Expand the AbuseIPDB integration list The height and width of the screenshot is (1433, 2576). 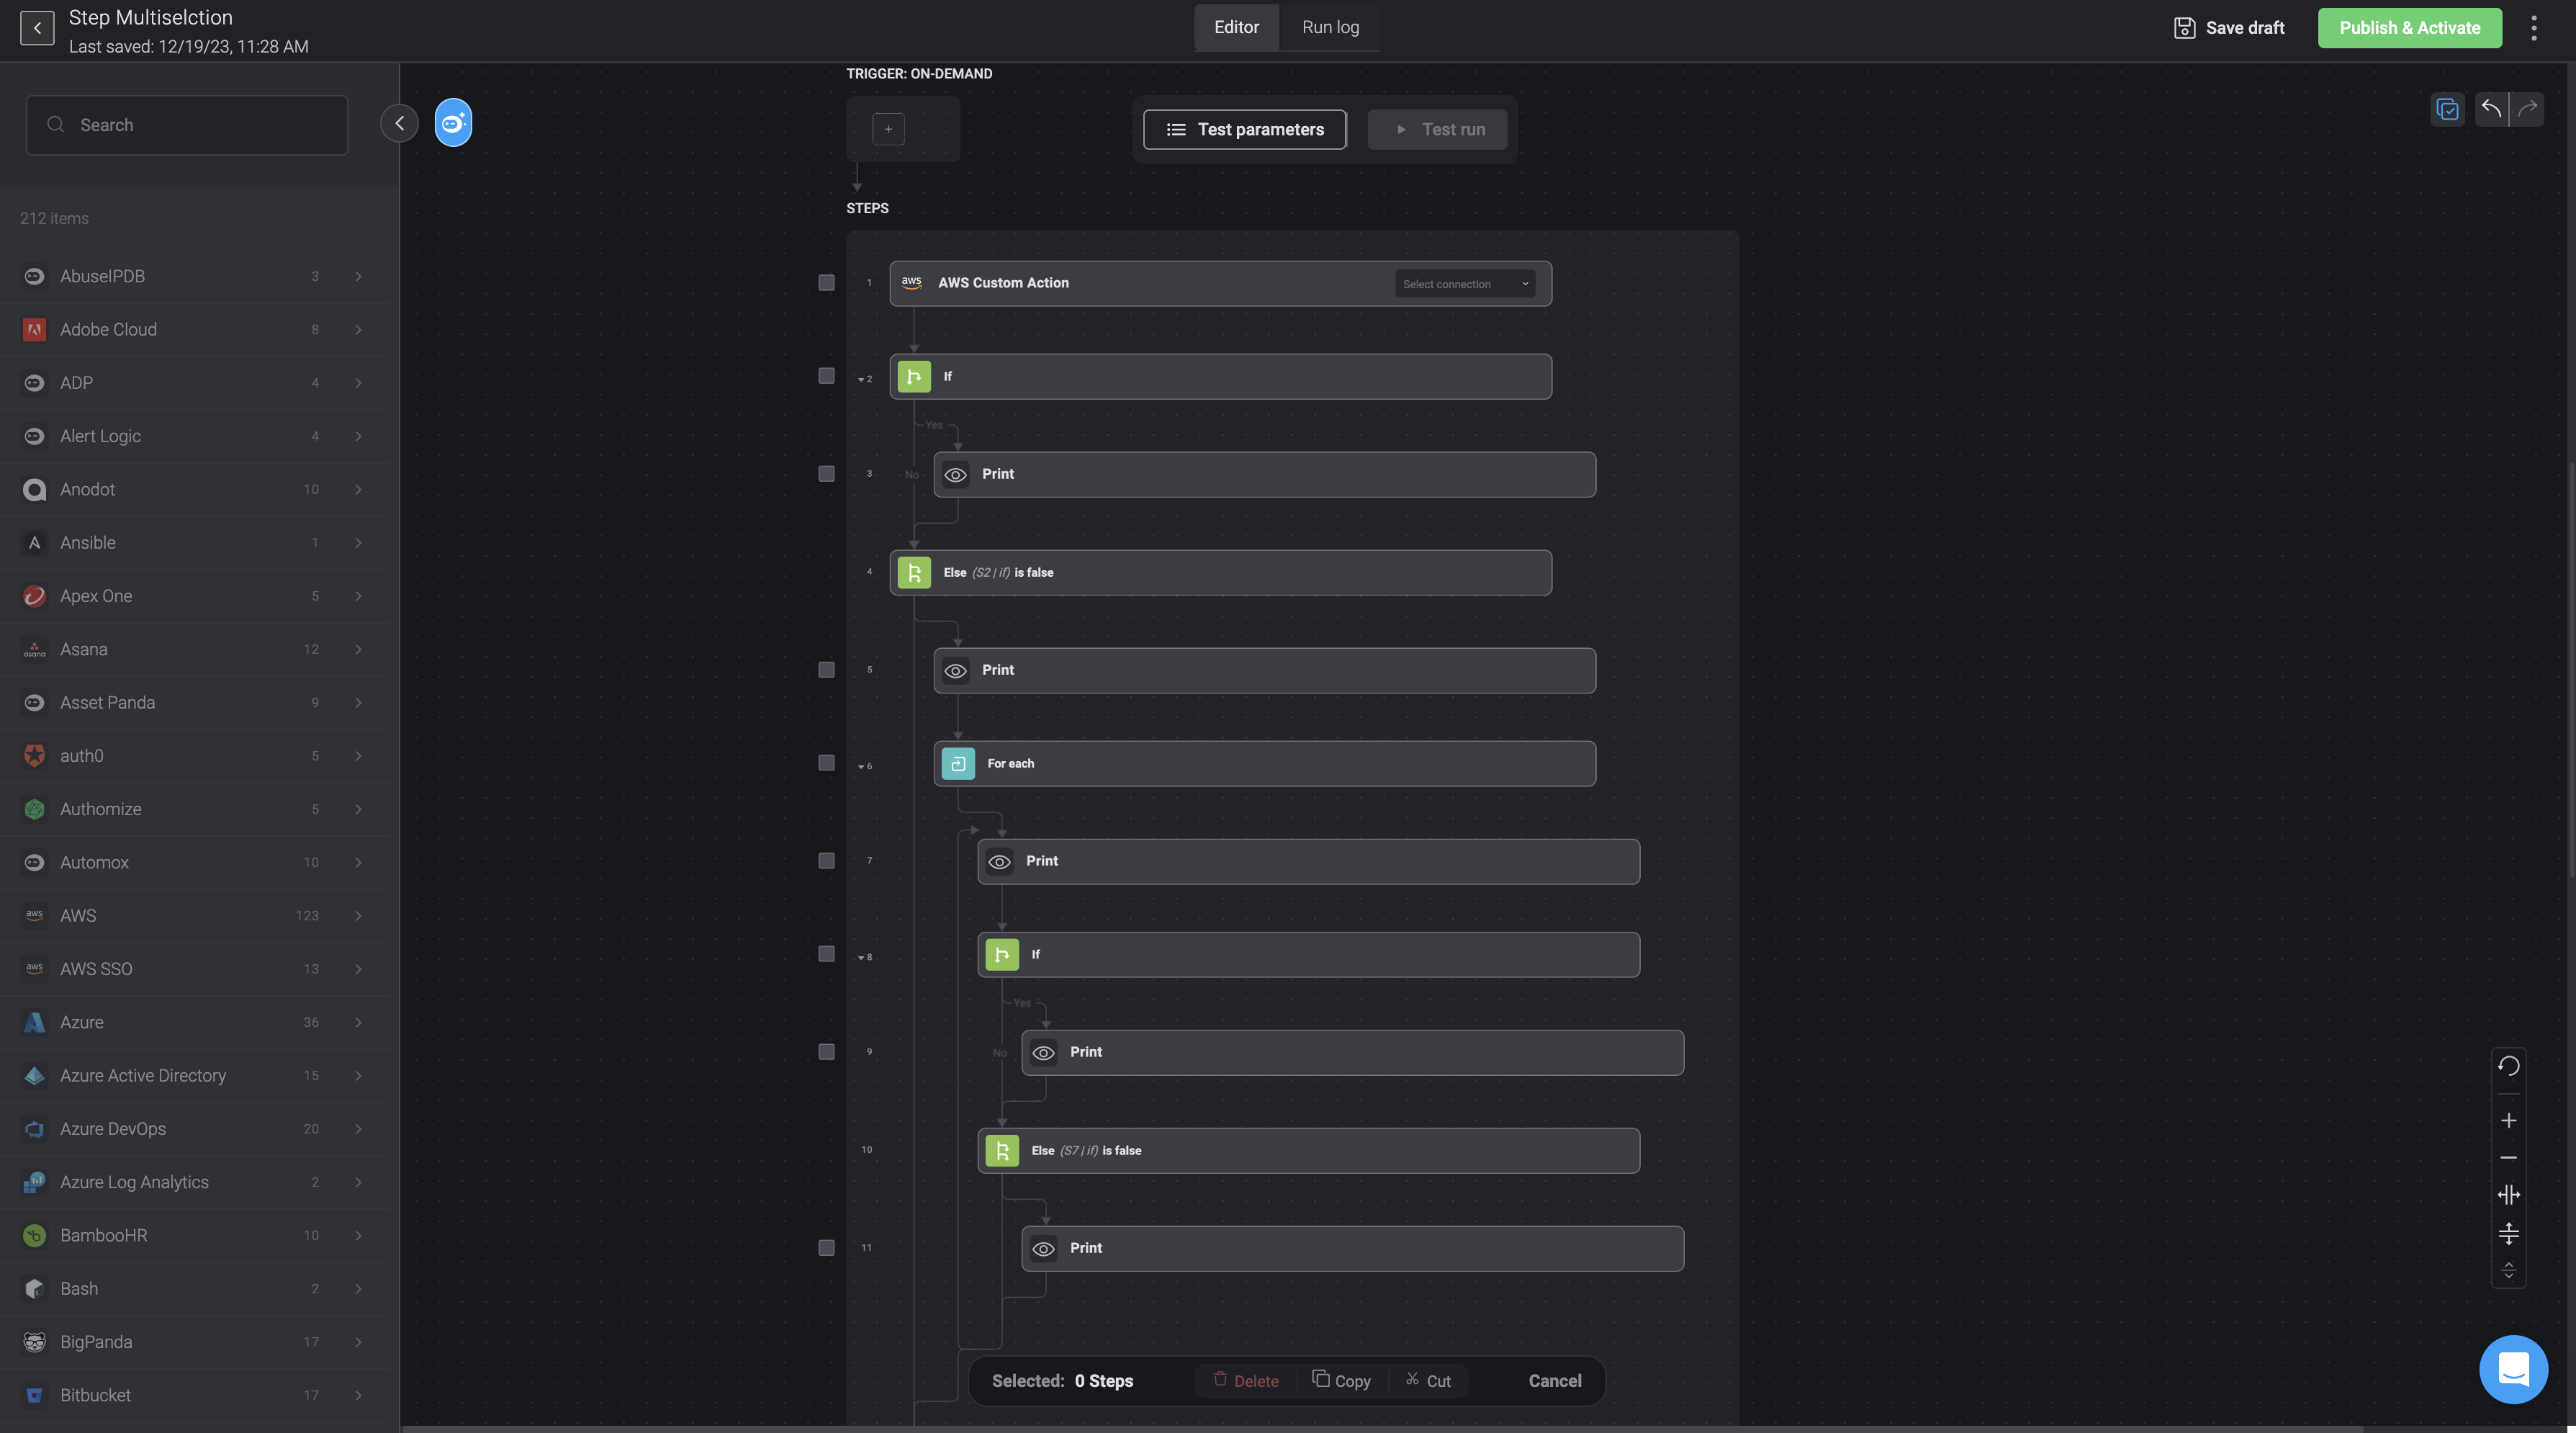click(358, 276)
